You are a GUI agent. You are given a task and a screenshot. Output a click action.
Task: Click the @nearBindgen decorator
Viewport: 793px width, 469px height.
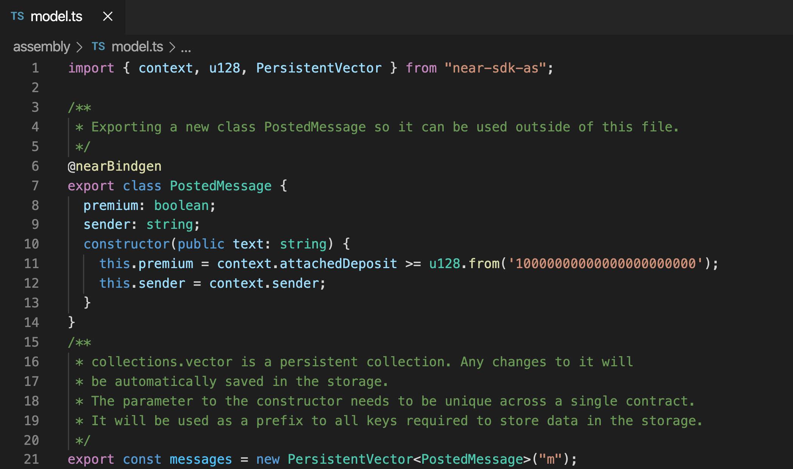point(114,166)
